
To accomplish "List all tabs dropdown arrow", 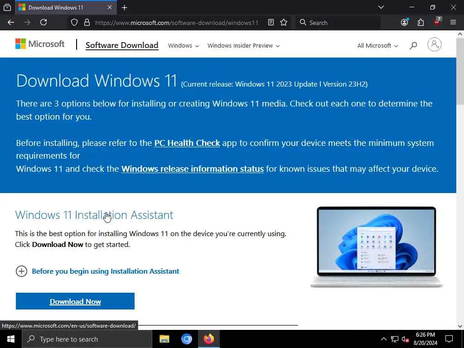I will pyautogui.click(x=381, y=7).
